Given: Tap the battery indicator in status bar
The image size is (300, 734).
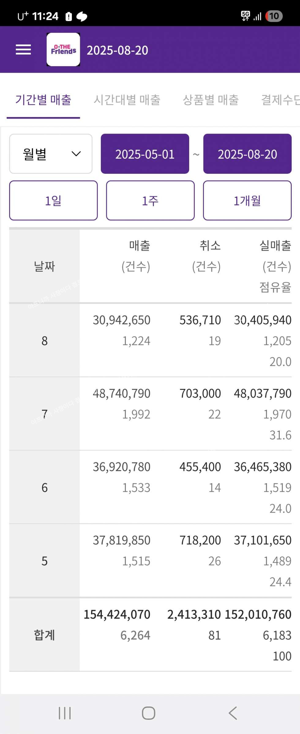Looking at the screenshot, I should [274, 16].
